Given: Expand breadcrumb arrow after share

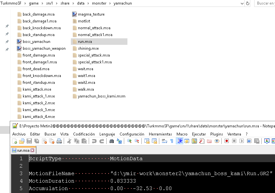Looking at the screenshot, I should pos(73,3).
